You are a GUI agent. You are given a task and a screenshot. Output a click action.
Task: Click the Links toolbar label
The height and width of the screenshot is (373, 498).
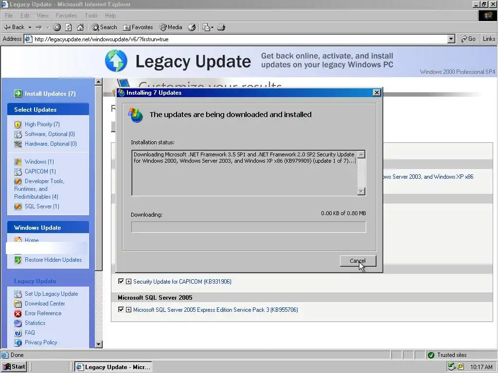489,39
